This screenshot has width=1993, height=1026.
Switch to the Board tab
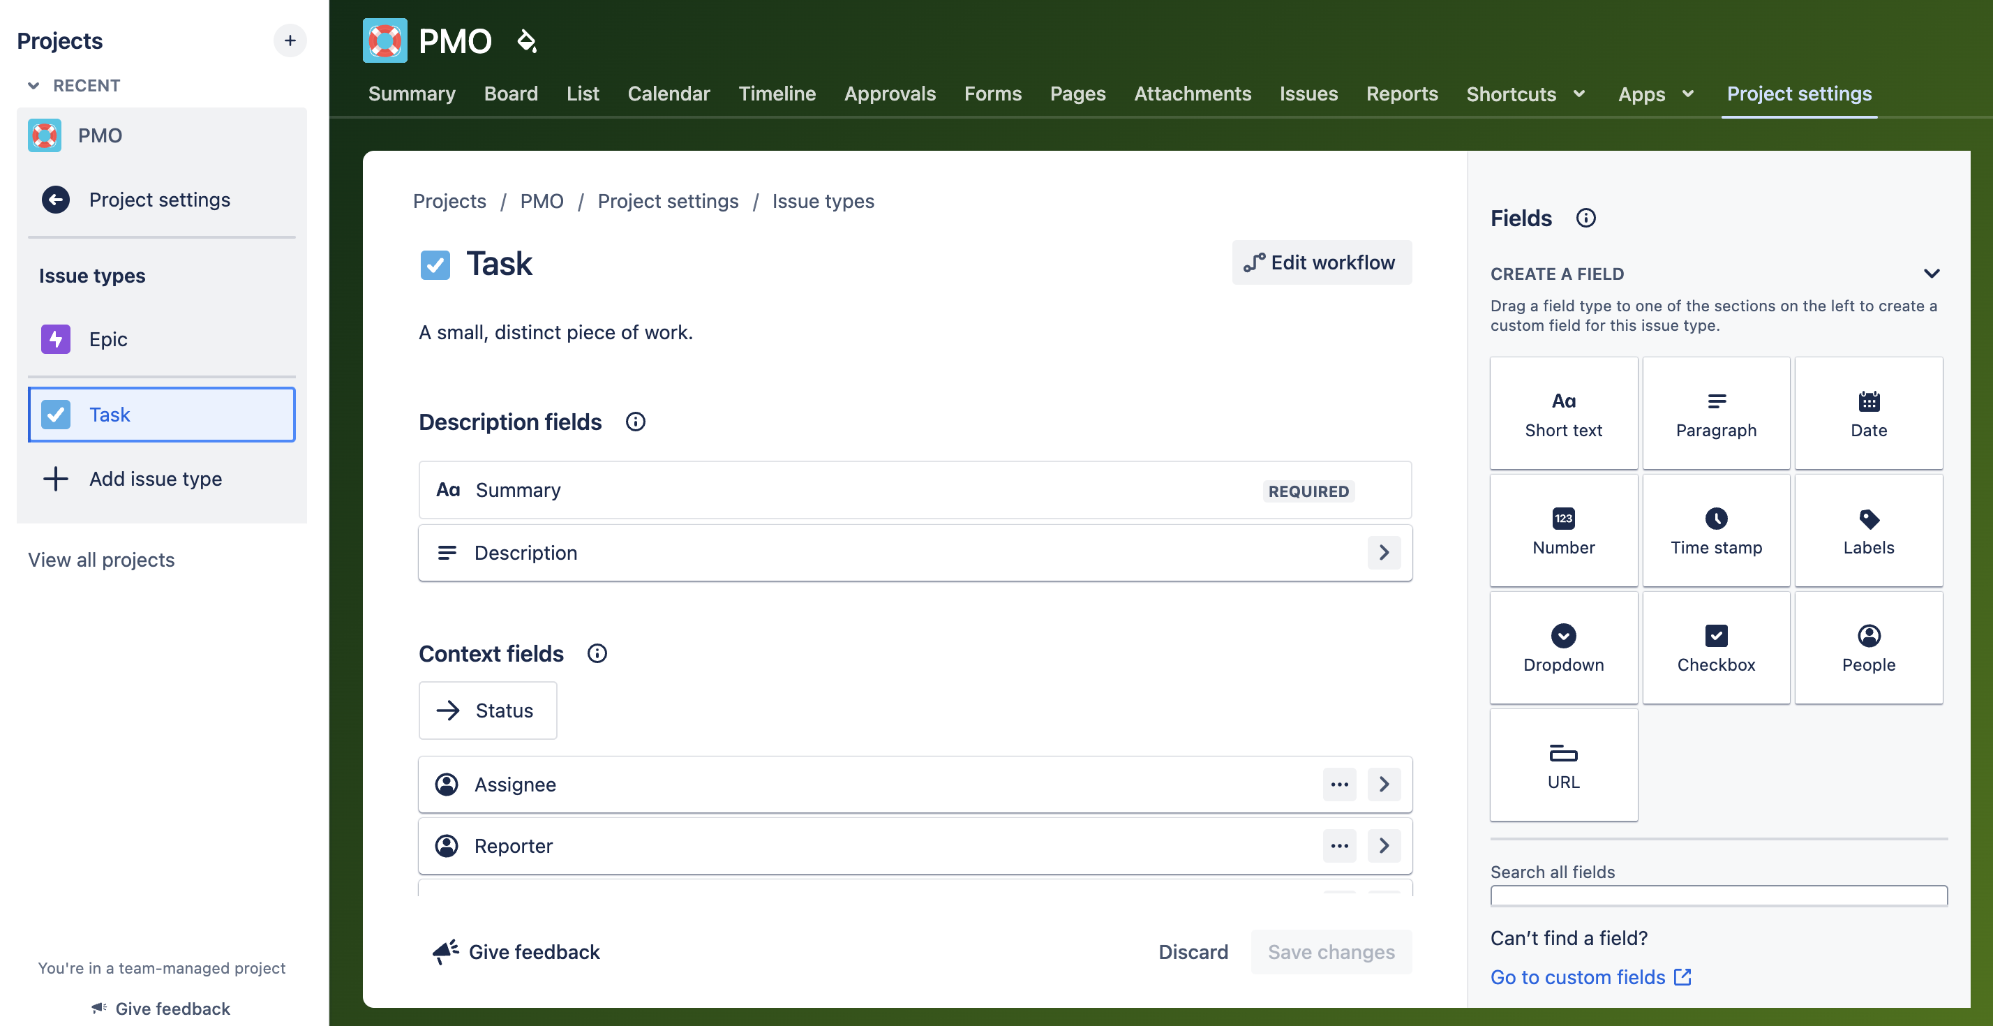pyautogui.click(x=511, y=94)
